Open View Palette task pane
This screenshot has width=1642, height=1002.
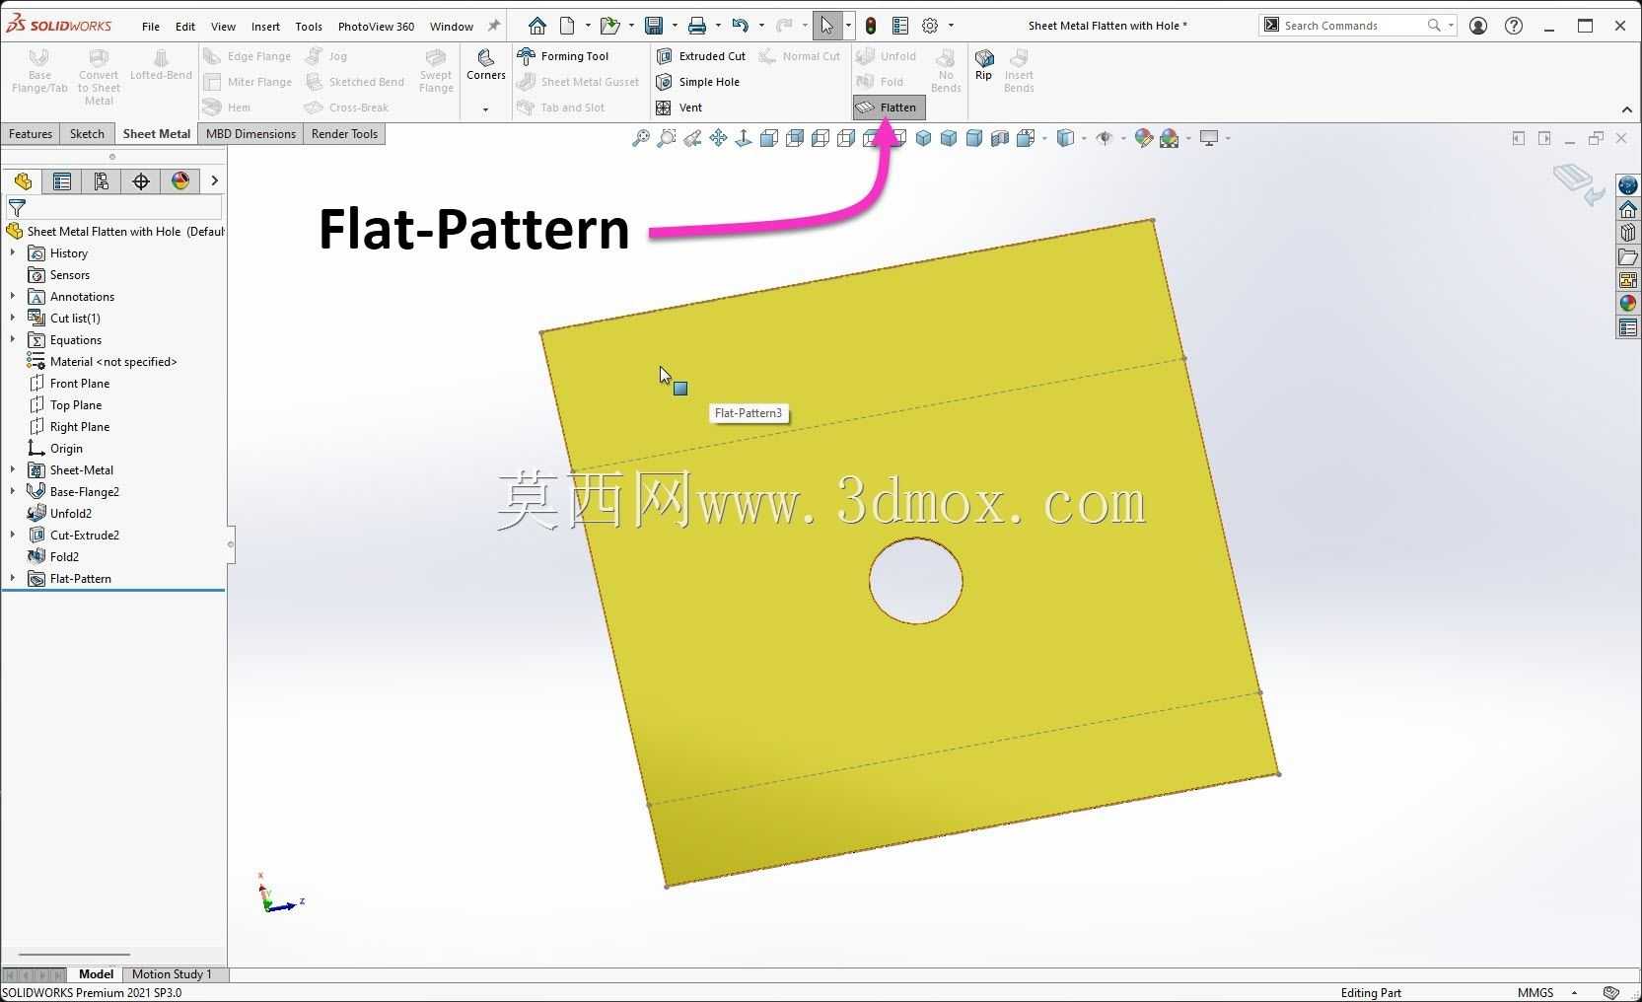(x=1628, y=280)
